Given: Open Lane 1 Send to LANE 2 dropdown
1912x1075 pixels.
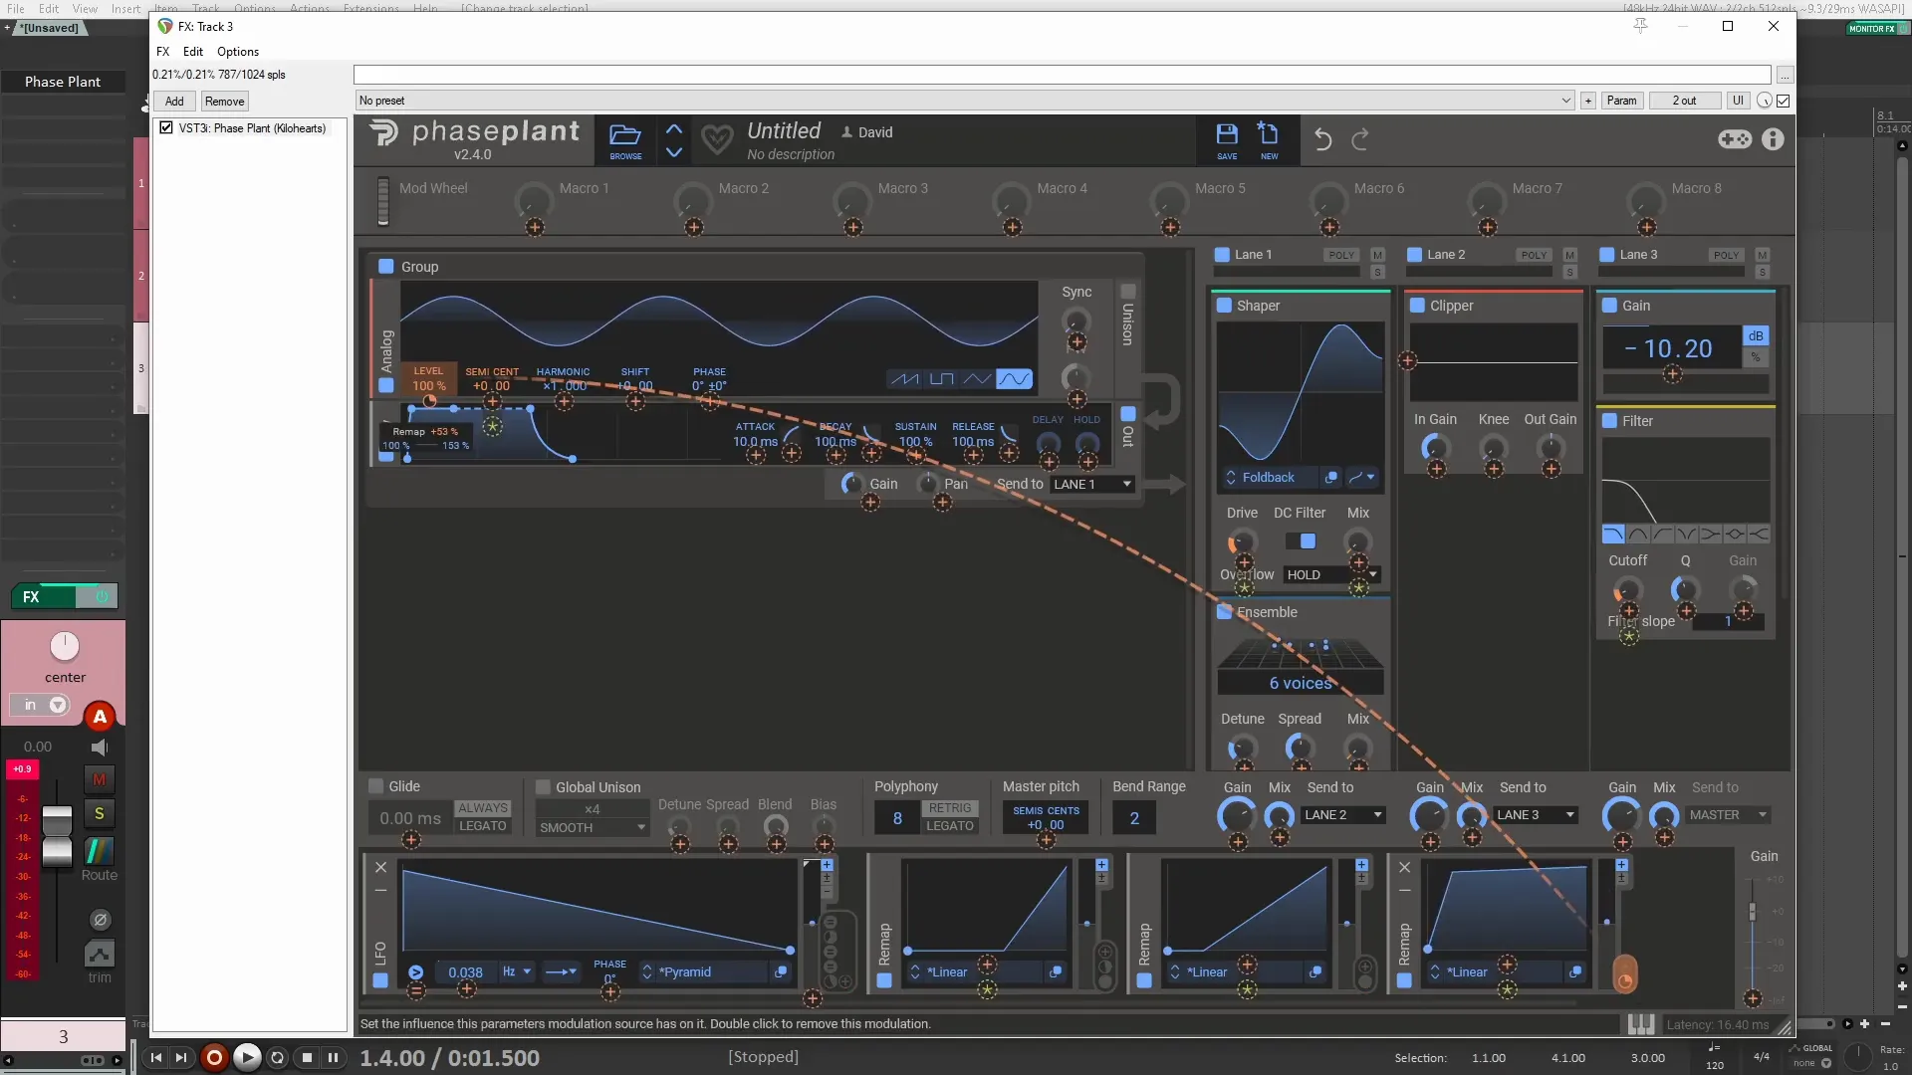Looking at the screenshot, I should click(1343, 815).
